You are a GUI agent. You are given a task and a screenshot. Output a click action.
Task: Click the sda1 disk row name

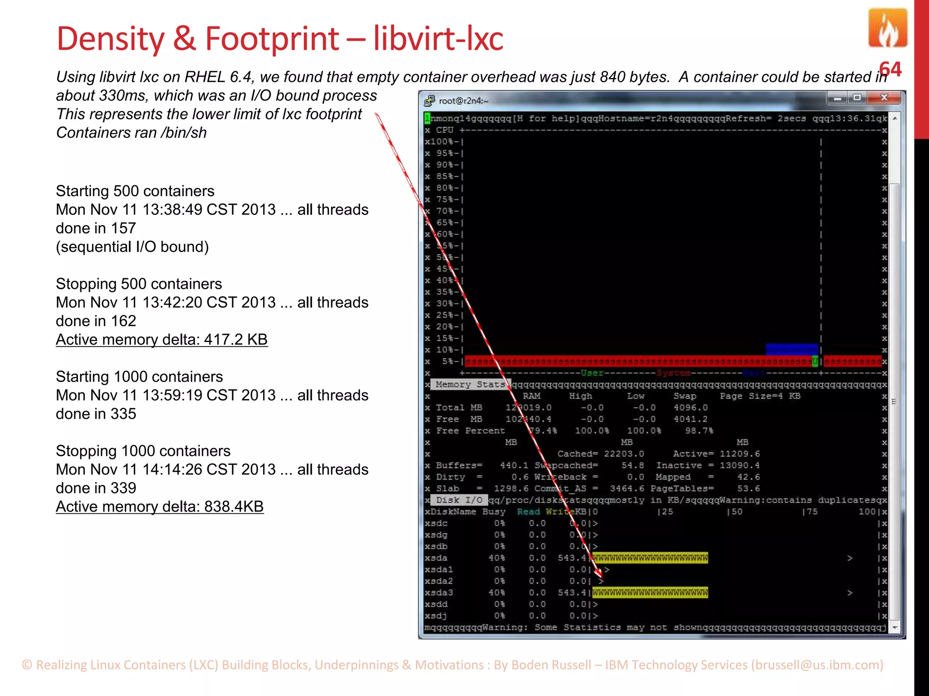[441, 570]
